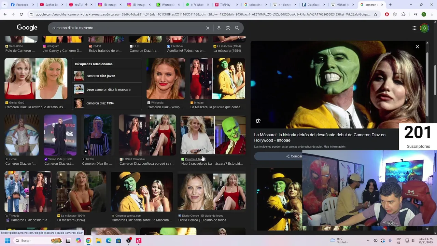Open Microsoft Edge from the taskbar
The width and height of the screenshot is (437, 246).
point(109,241)
